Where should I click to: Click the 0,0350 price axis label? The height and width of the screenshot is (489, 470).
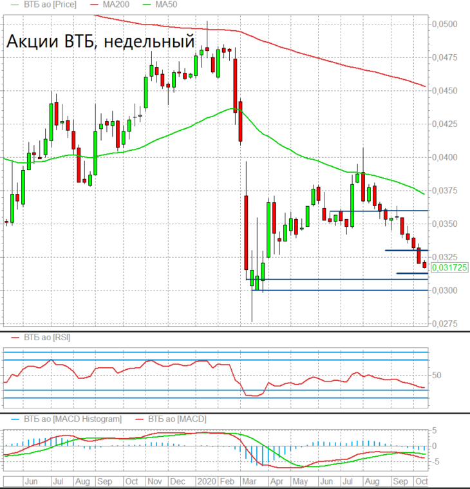coord(445,224)
